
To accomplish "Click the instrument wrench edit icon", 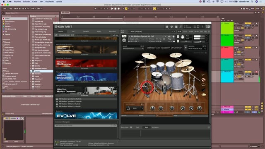I will [x=124, y=36].
